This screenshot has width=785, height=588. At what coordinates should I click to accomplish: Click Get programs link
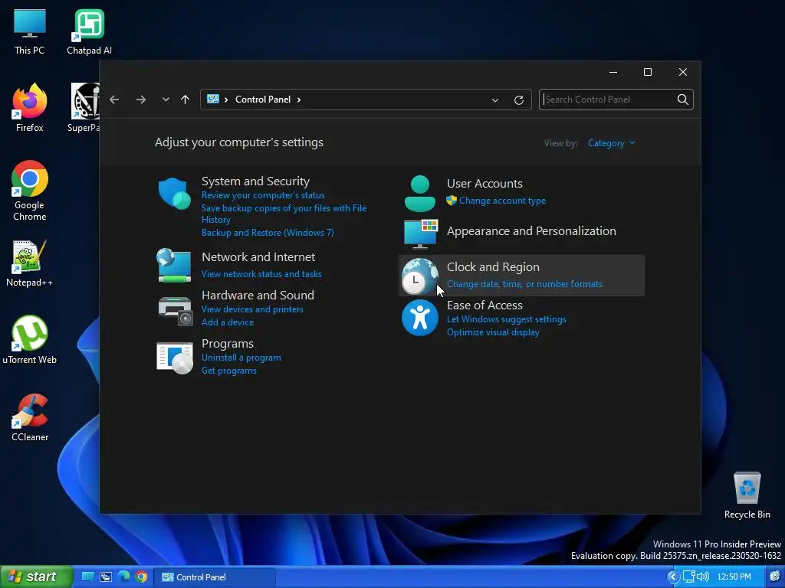pyautogui.click(x=228, y=371)
